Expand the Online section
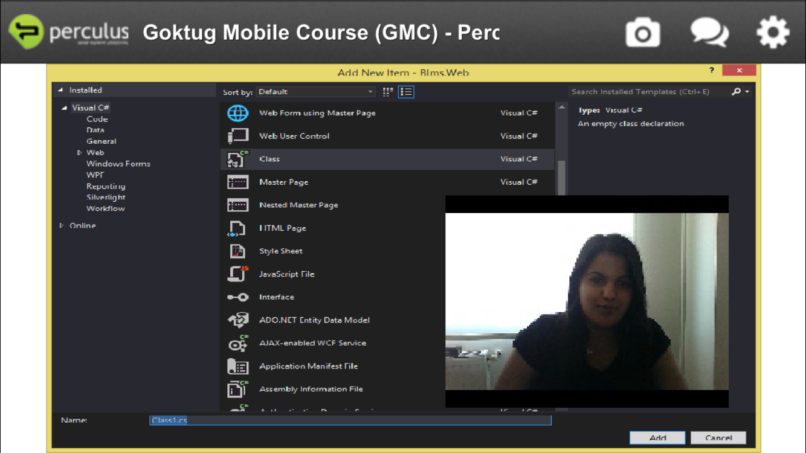Screen dimensions: 806x453 point(61,226)
